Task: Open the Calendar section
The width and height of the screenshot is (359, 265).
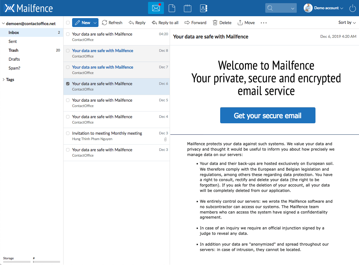Action: pos(188,8)
